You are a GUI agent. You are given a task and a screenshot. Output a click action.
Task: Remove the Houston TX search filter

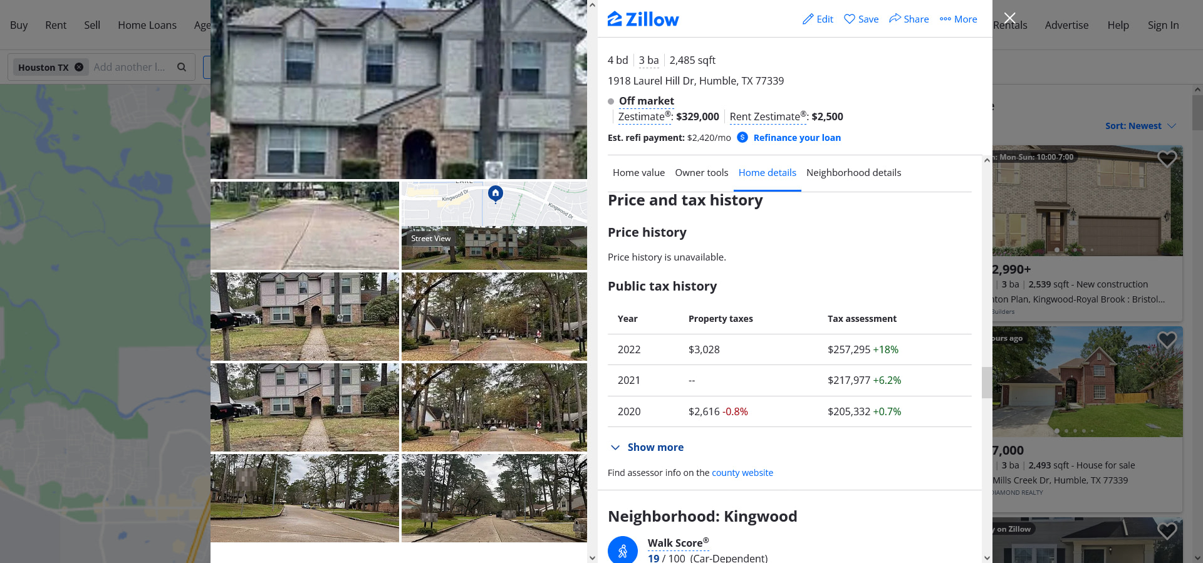tap(79, 67)
